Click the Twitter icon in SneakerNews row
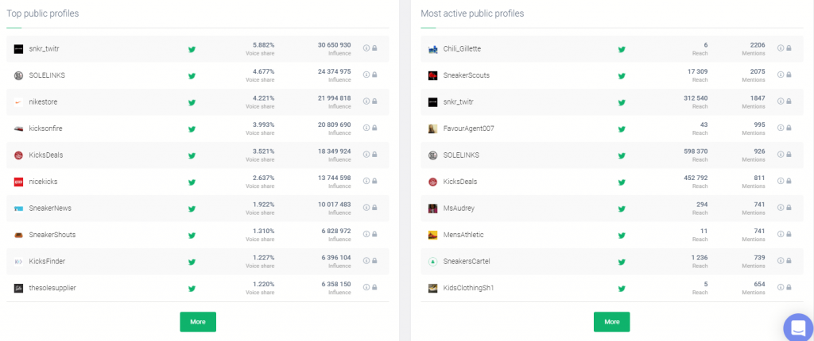The height and width of the screenshot is (341, 814). [192, 209]
